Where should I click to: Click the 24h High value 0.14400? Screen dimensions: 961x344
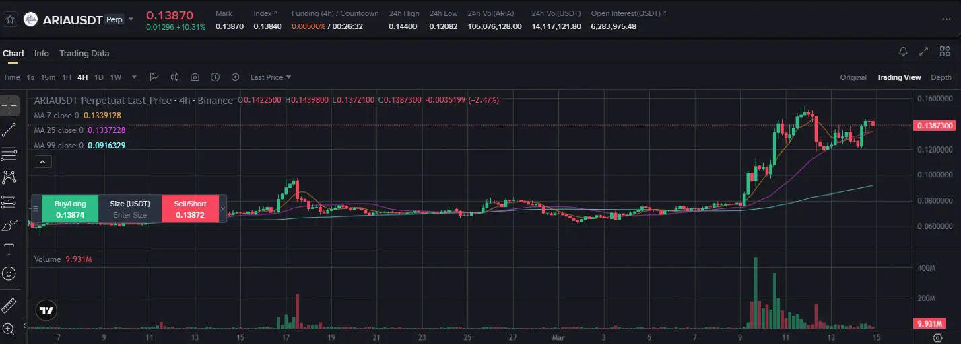point(403,26)
